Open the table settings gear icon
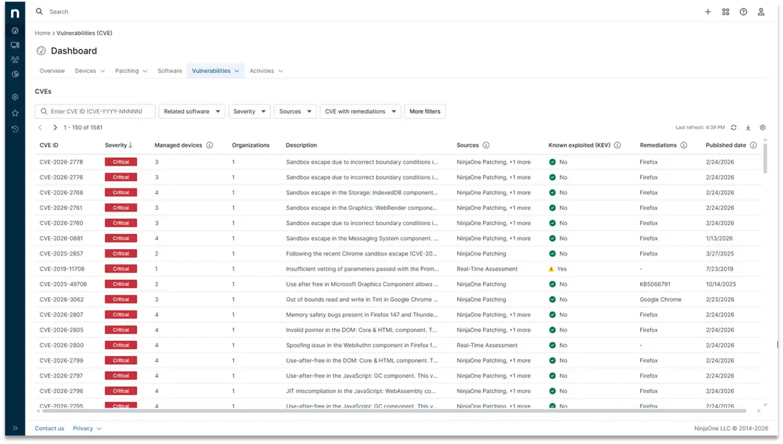 point(763,128)
